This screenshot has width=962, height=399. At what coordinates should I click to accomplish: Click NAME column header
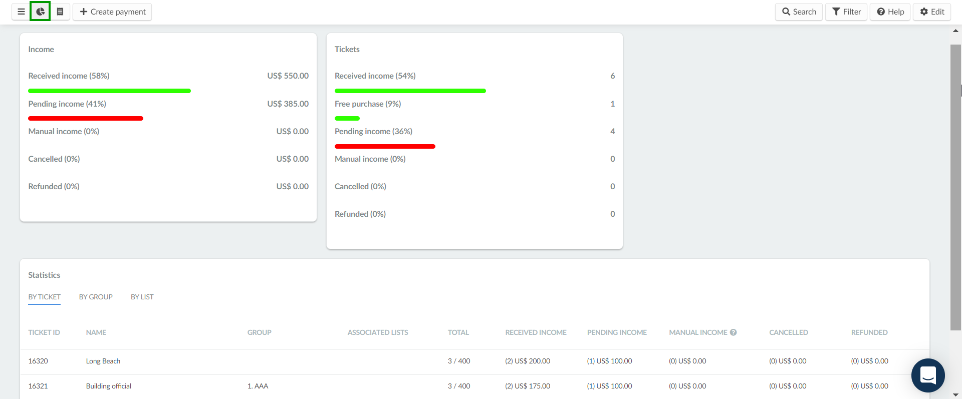(x=96, y=332)
